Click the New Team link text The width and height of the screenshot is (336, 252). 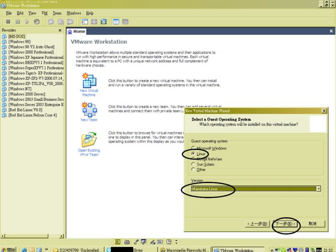tap(89, 120)
